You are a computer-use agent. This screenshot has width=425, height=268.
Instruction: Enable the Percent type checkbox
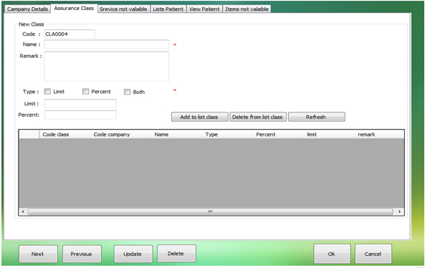(85, 92)
